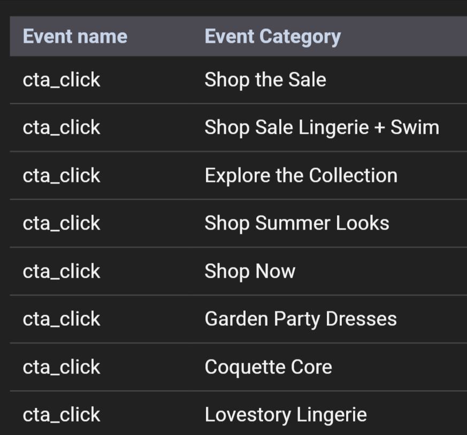Image resolution: width=467 pixels, height=435 pixels.
Task: Click the Event name column header
Action: tap(75, 36)
